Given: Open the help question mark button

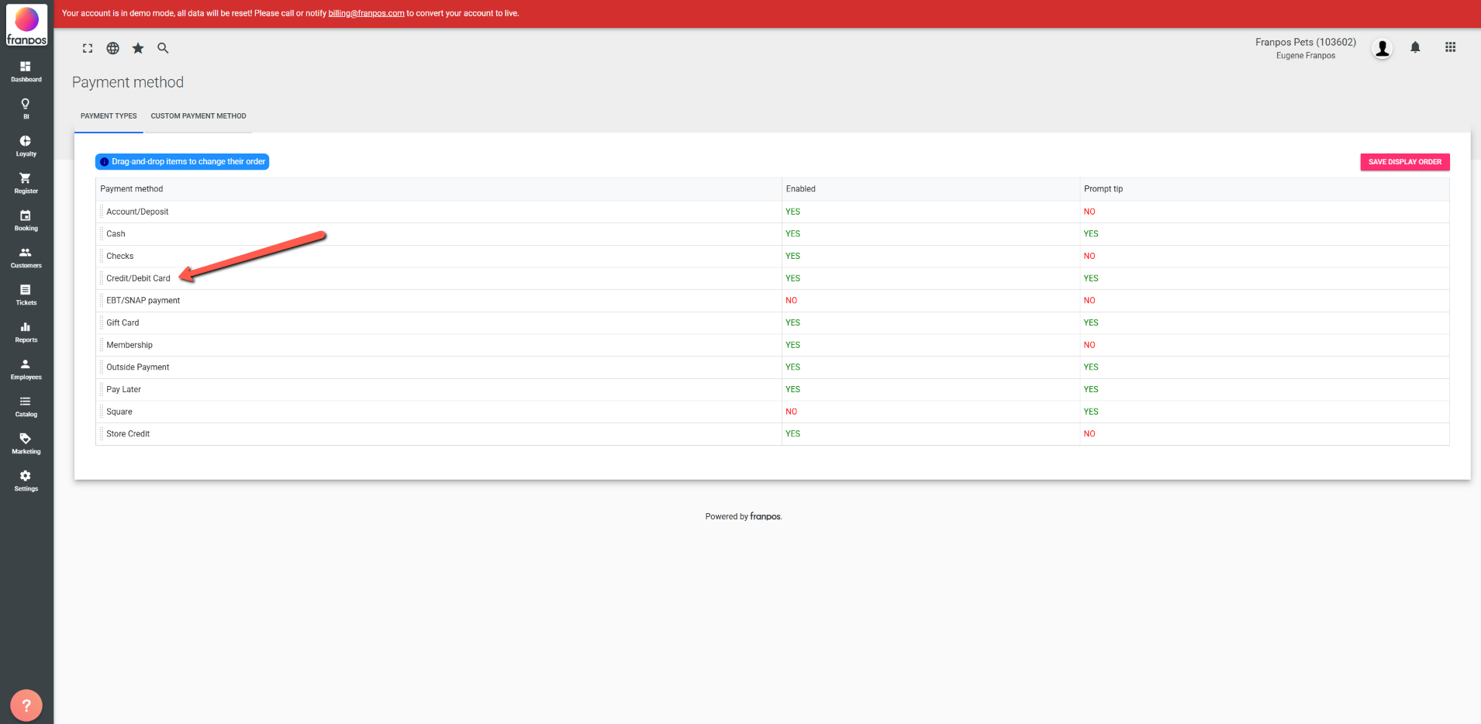Looking at the screenshot, I should [x=26, y=705].
